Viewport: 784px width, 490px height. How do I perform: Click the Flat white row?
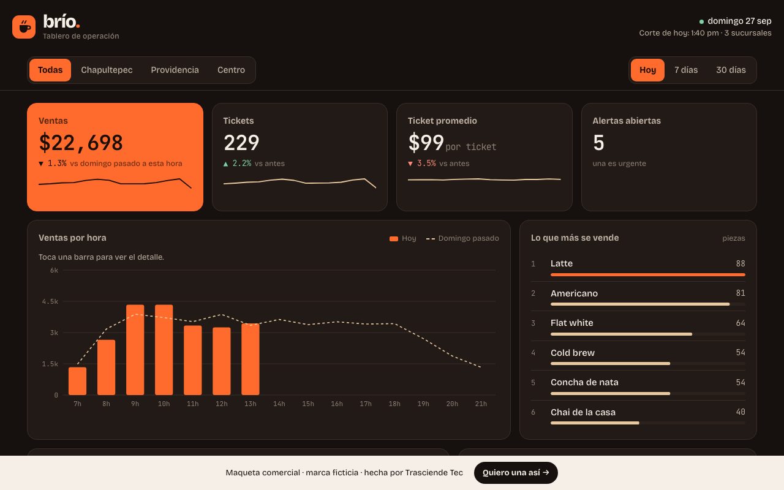click(638, 326)
